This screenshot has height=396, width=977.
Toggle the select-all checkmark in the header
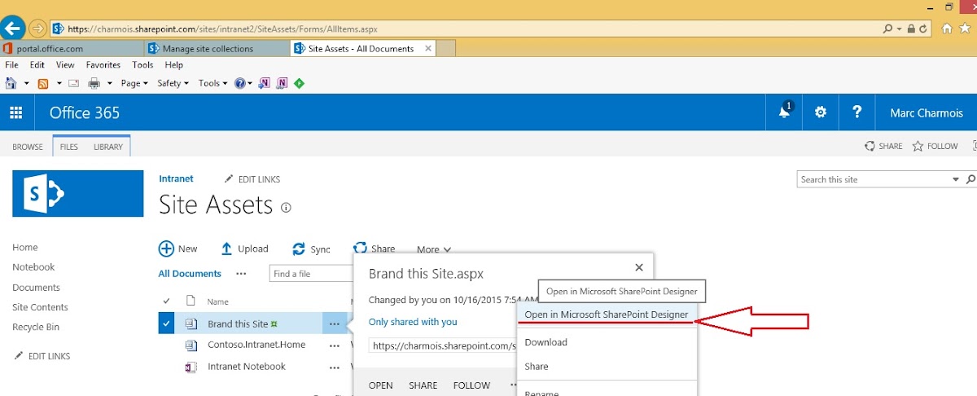click(x=167, y=301)
